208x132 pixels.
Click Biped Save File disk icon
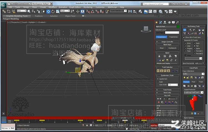click(x=167, y=60)
